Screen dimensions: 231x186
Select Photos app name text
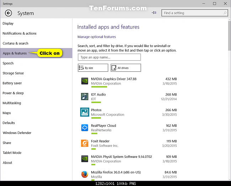(x=96, y=110)
